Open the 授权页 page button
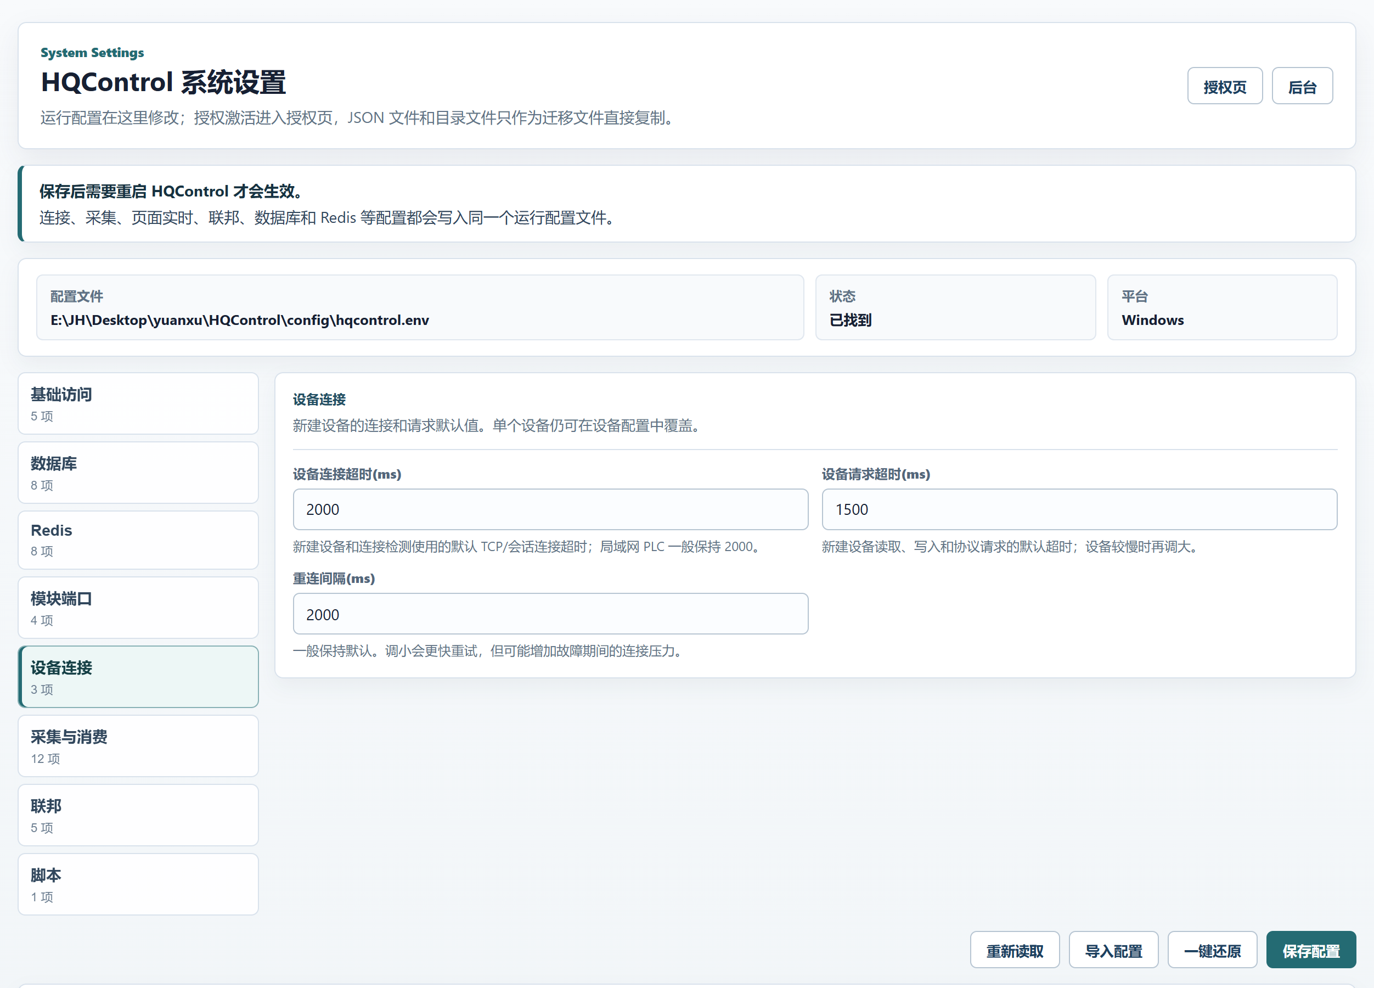The height and width of the screenshot is (988, 1374). (1224, 86)
